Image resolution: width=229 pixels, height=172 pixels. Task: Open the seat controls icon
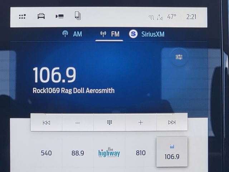[x=60, y=16]
